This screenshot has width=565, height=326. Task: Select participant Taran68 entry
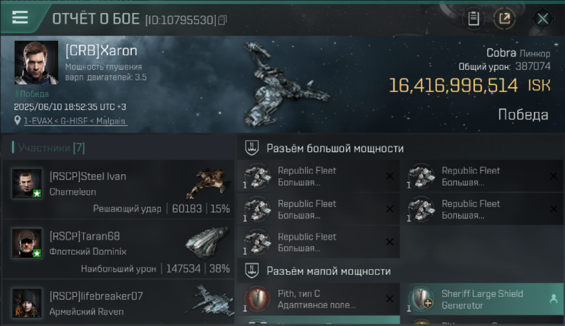118,249
